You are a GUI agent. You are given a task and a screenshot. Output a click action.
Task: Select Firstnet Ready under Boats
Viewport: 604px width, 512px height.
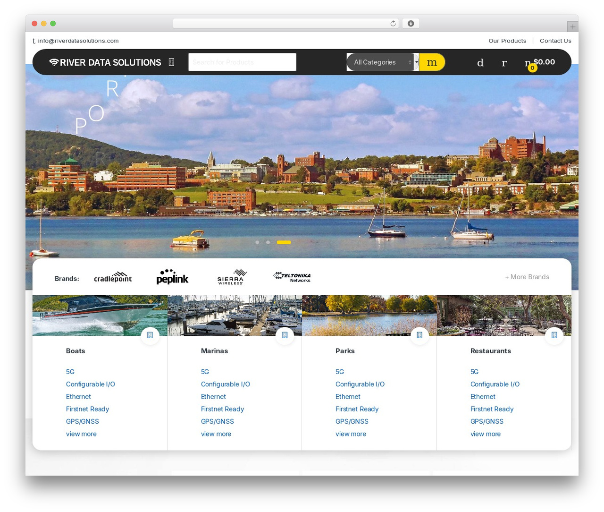tap(87, 409)
